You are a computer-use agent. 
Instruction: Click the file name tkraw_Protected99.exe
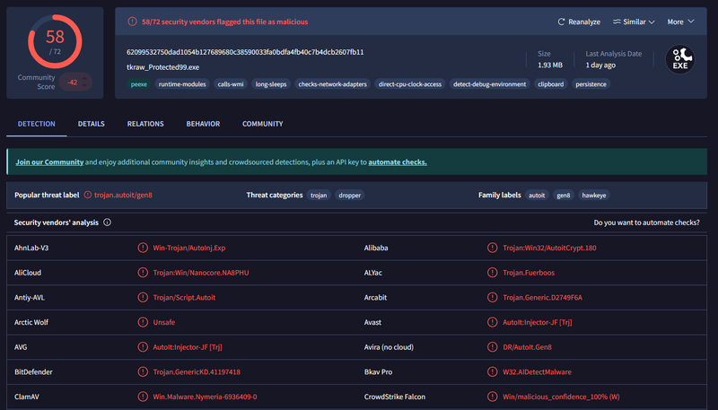click(163, 67)
